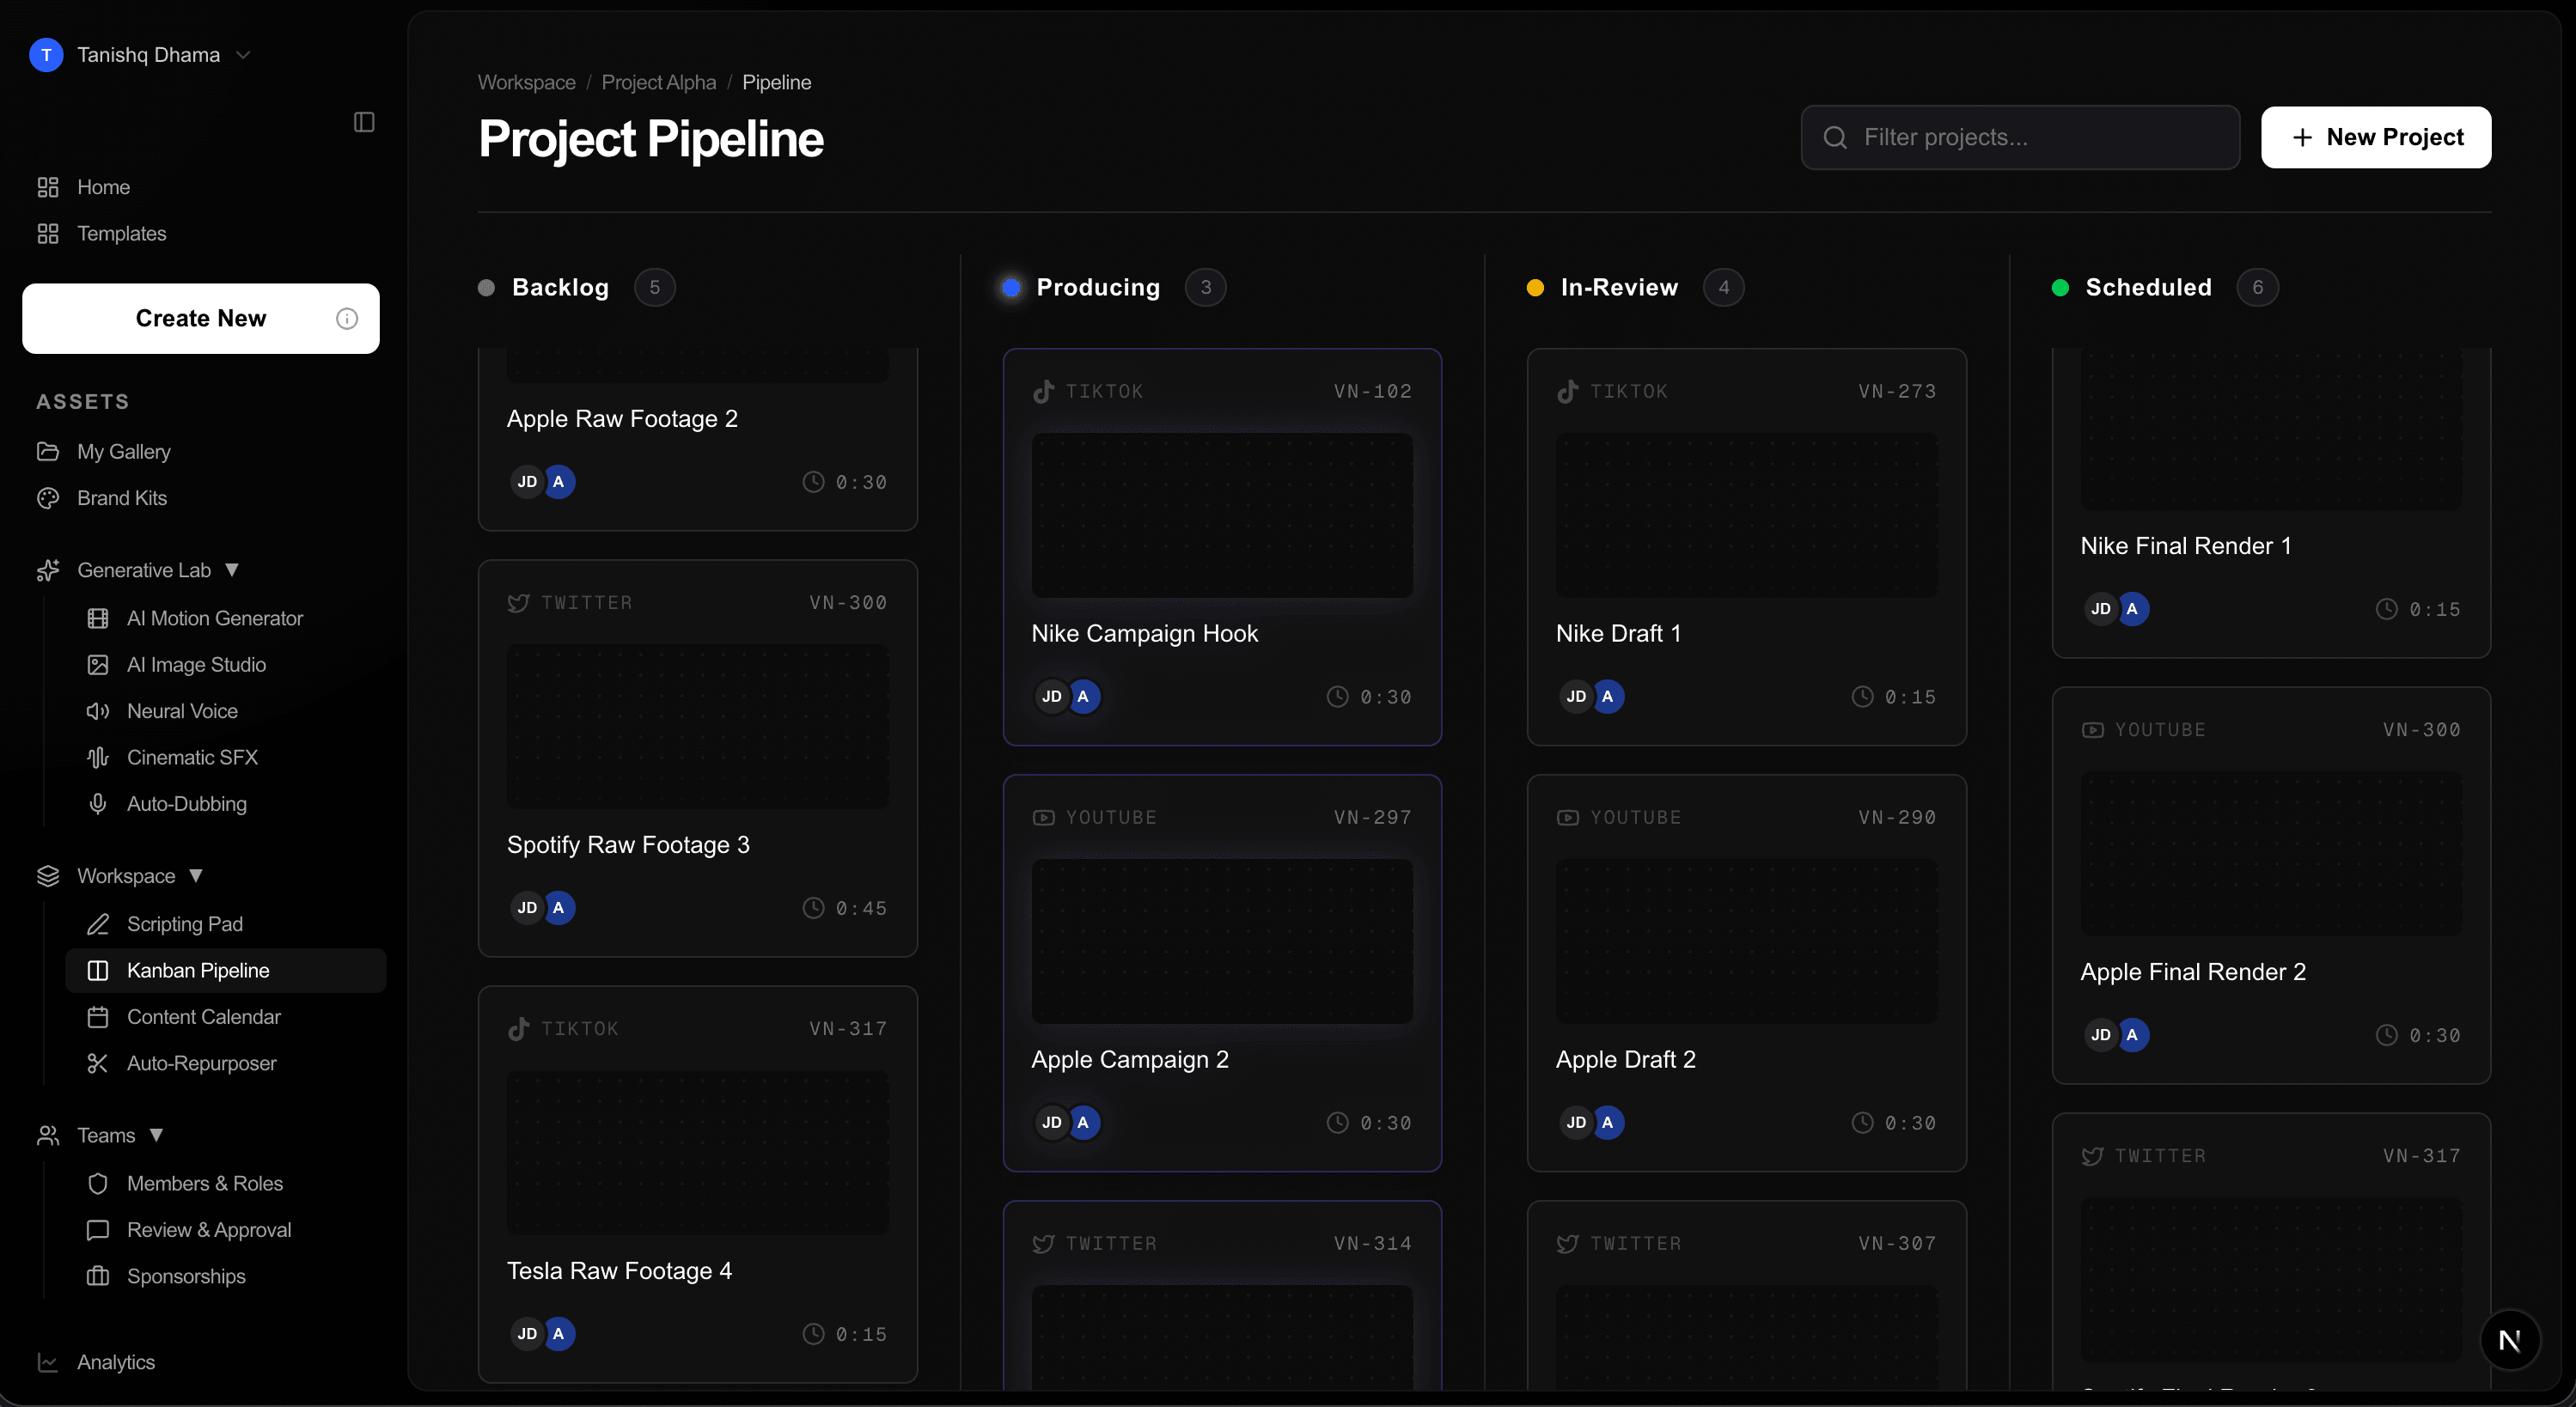
Task: Open the user account dropdown chevron
Action: (243, 55)
